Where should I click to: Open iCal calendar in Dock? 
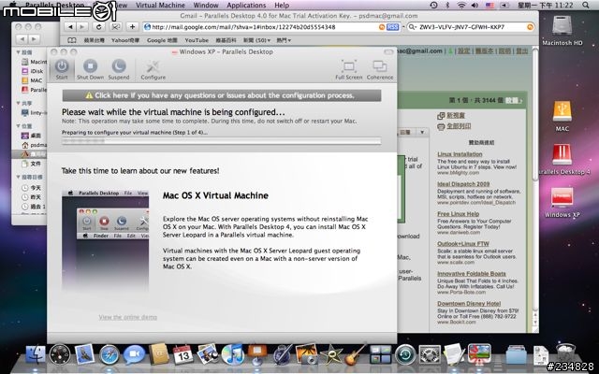coord(183,355)
